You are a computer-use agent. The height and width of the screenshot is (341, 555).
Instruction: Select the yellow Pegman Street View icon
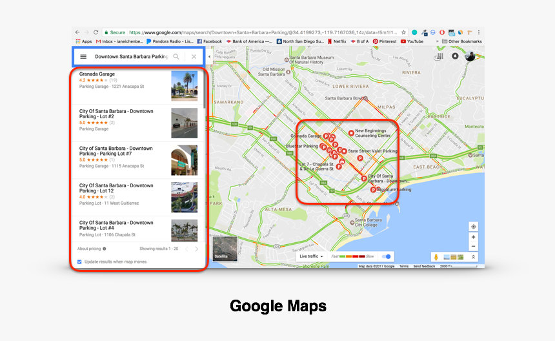click(436, 257)
